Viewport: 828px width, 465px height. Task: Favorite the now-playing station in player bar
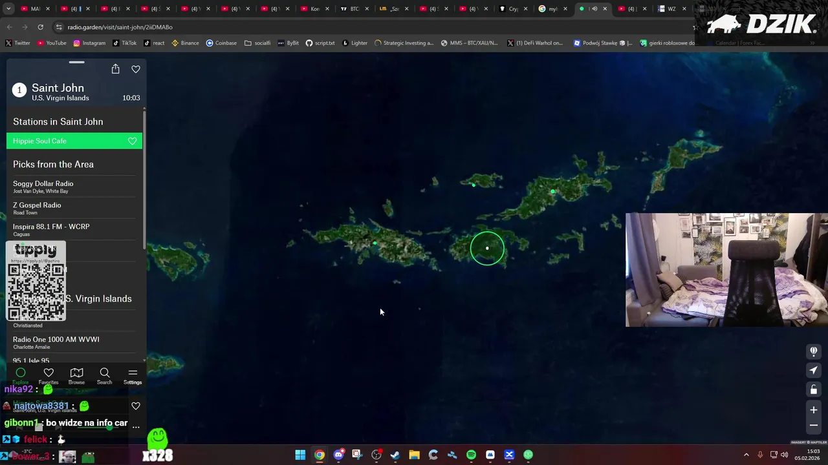(136, 406)
